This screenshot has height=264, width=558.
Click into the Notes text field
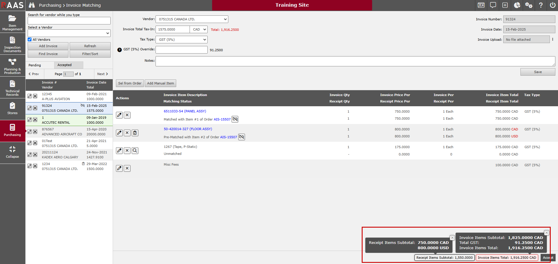[x=355, y=61]
